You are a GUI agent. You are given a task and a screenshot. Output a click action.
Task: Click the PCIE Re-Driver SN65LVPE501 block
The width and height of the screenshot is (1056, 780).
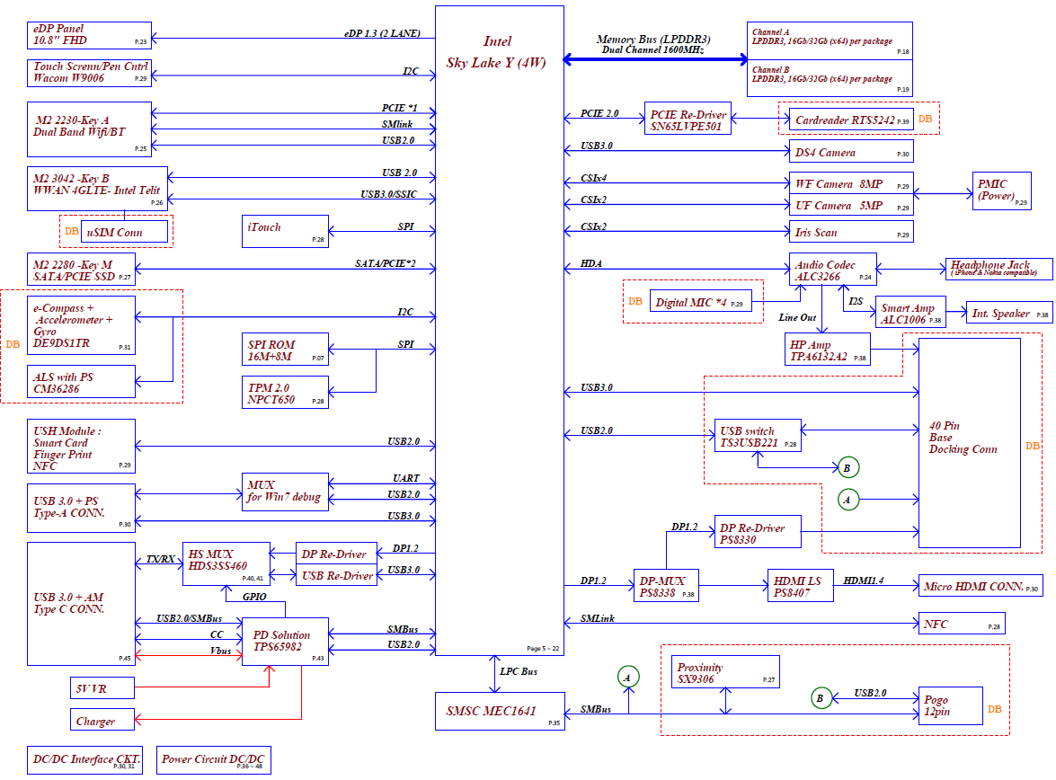pyautogui.click(x=688, y=120)
